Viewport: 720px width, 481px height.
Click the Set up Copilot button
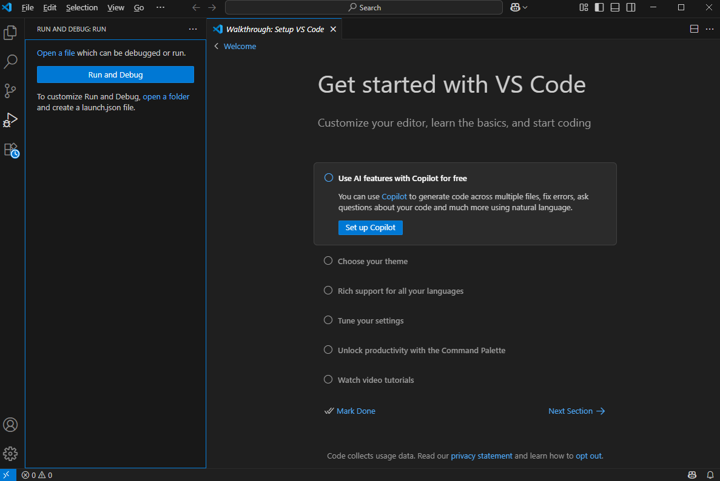pyautogui.click(x=371, y=227)
